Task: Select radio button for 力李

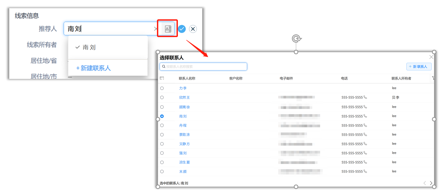Action: point(162,88)
